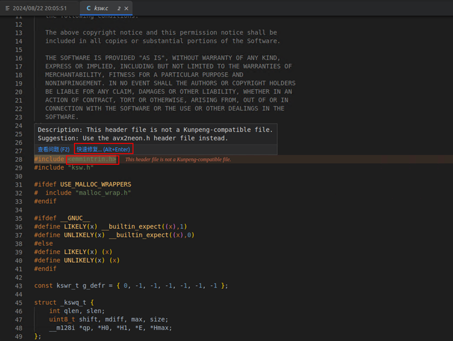Click the __GNUC__ macro

75,218
